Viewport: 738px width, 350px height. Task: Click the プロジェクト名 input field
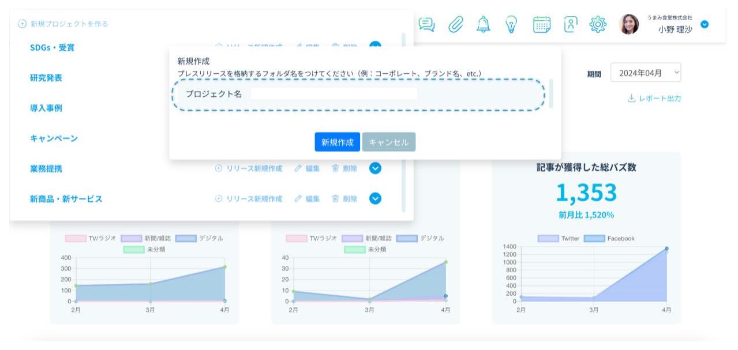[334, 94]
